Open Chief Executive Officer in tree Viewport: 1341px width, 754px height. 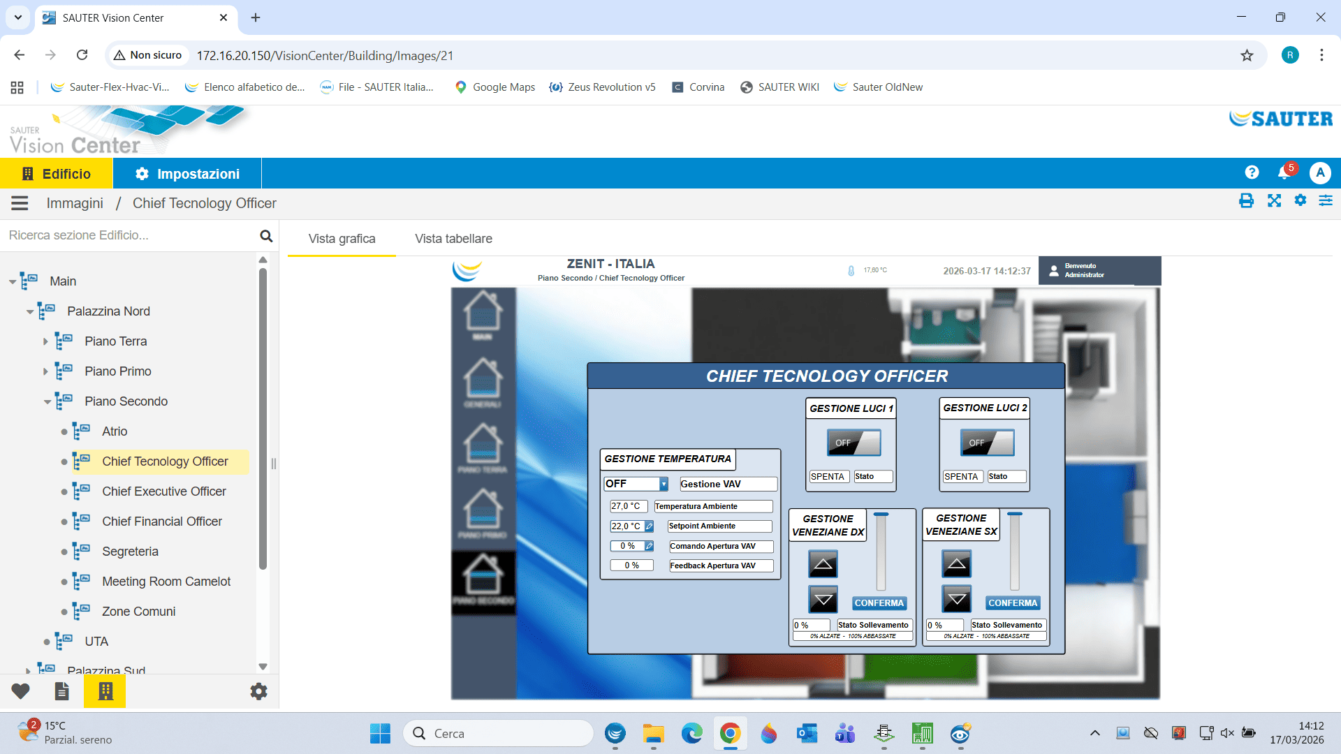163,491
